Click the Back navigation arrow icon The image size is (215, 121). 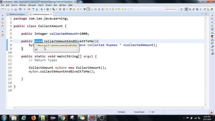(x=123, y=9)
